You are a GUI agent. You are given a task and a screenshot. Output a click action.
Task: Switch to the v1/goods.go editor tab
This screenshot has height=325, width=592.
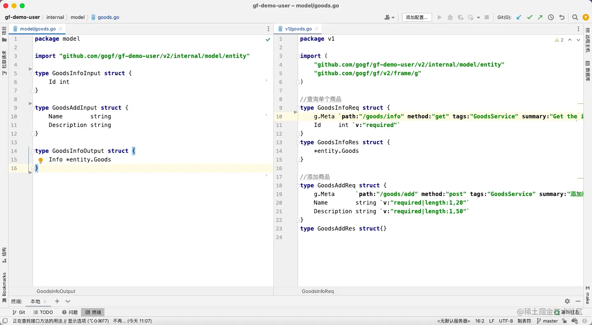tap(298, 29)
